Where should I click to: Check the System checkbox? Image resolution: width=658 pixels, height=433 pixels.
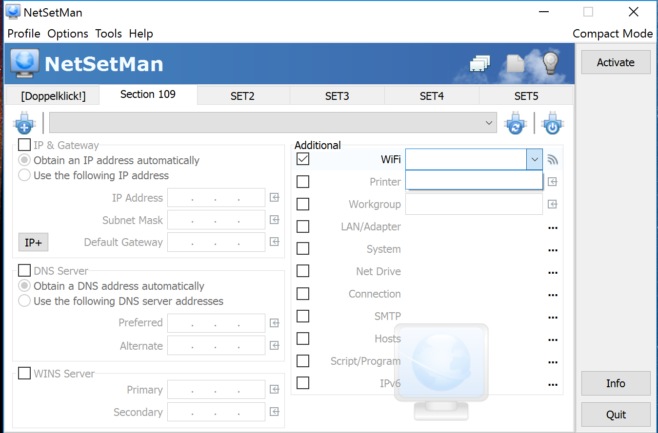[303, 249]
